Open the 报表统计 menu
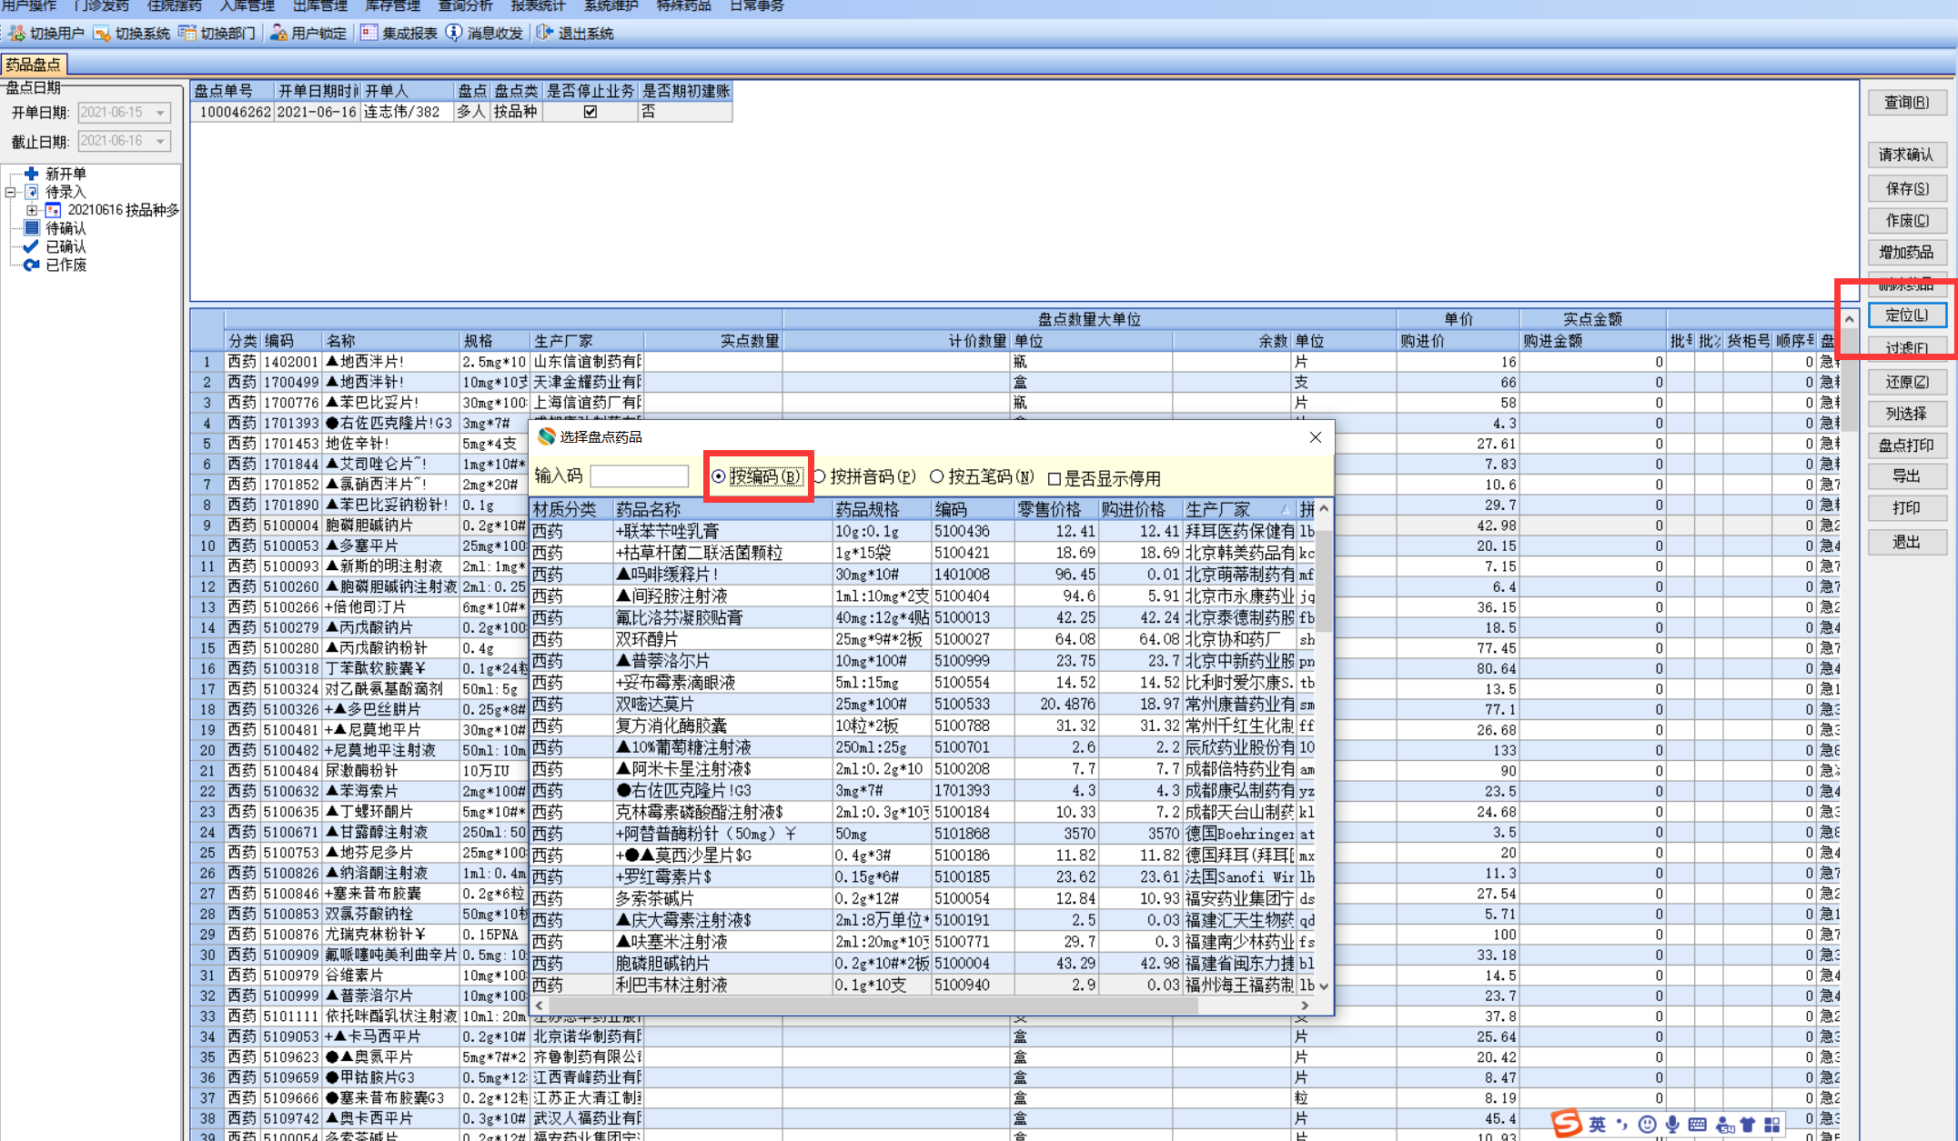Viewport: 1958px width, 1141px height. click(x=538, y=6)
